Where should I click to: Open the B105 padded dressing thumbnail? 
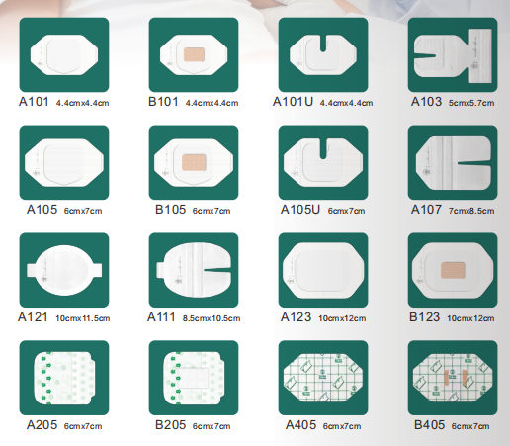coord(194,162)
